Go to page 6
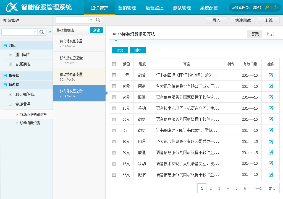This screenshot has height=199, width=283. [245, 188]
